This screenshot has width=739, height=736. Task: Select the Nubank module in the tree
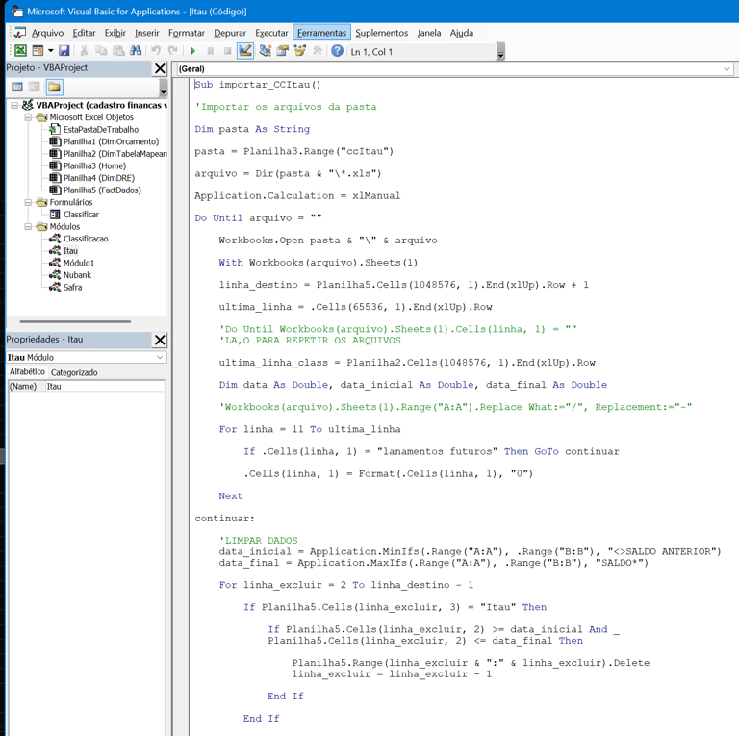(77, 275)
